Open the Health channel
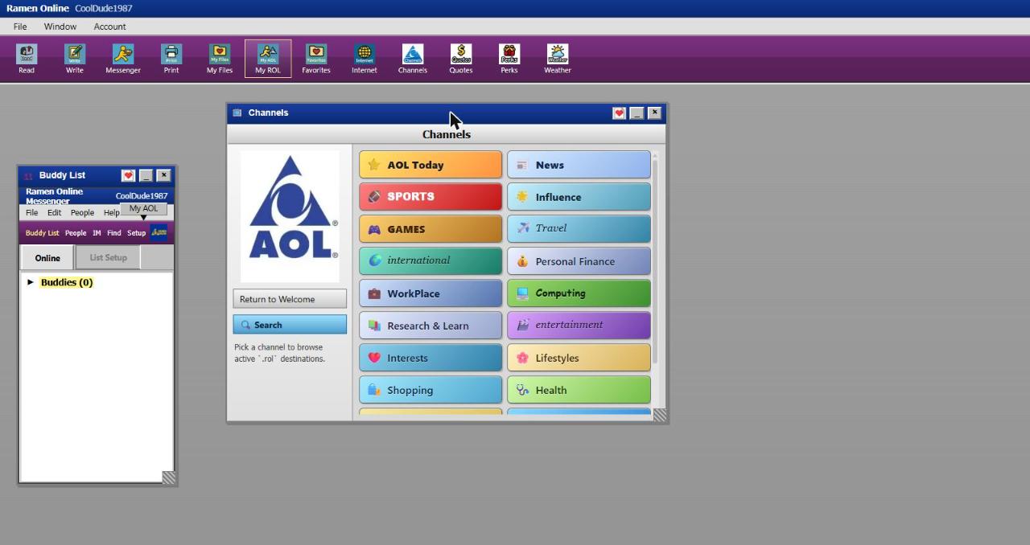This screenshot has width=1030, height=545. tap(579, 390)
